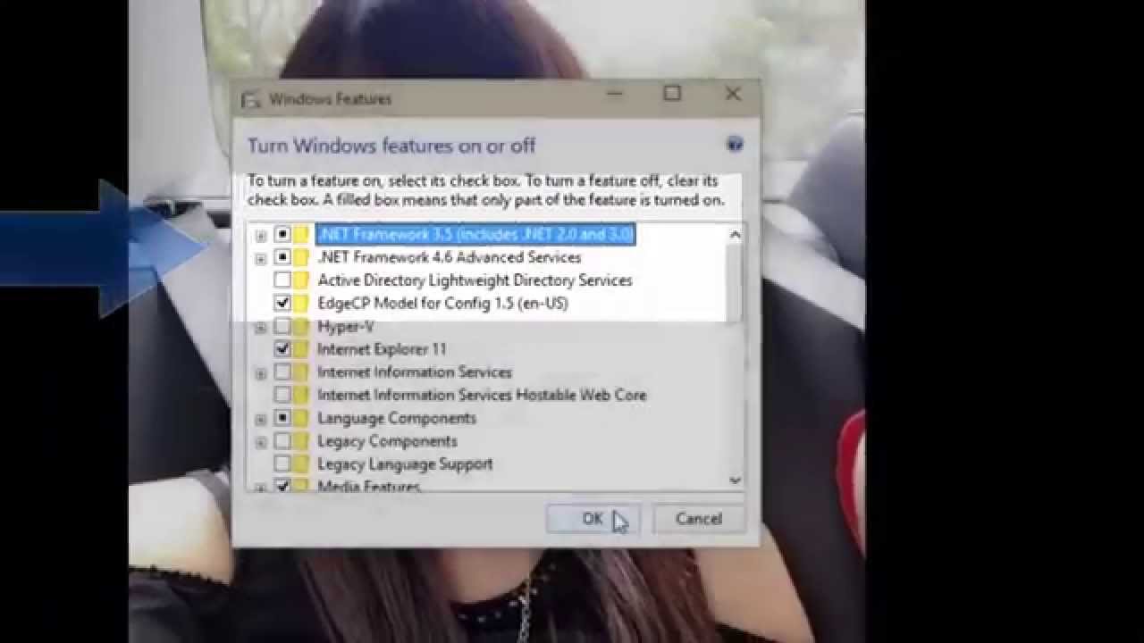This screenshot has width=1144, height=643.
Task: Click folder icon beside EdgeCP Model for Config
Action: pyautogui.click(x=302, y=304)
